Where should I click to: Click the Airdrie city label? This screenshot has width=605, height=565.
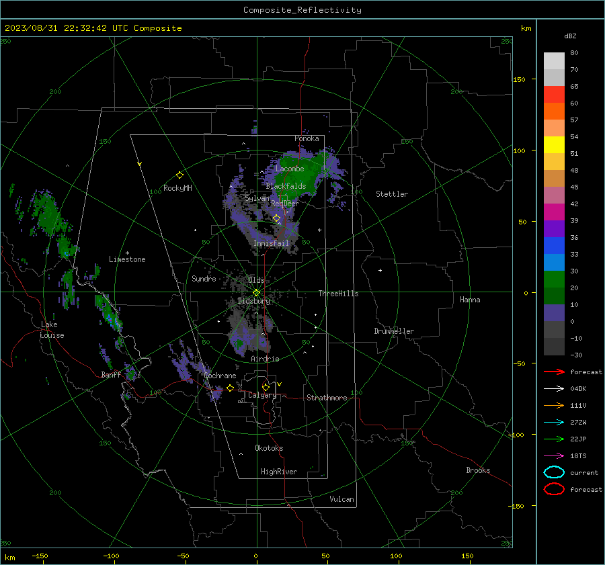pos(265,359)
